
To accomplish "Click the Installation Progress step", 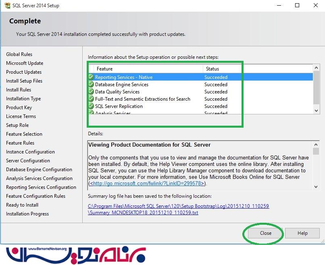I will point(27,214).
